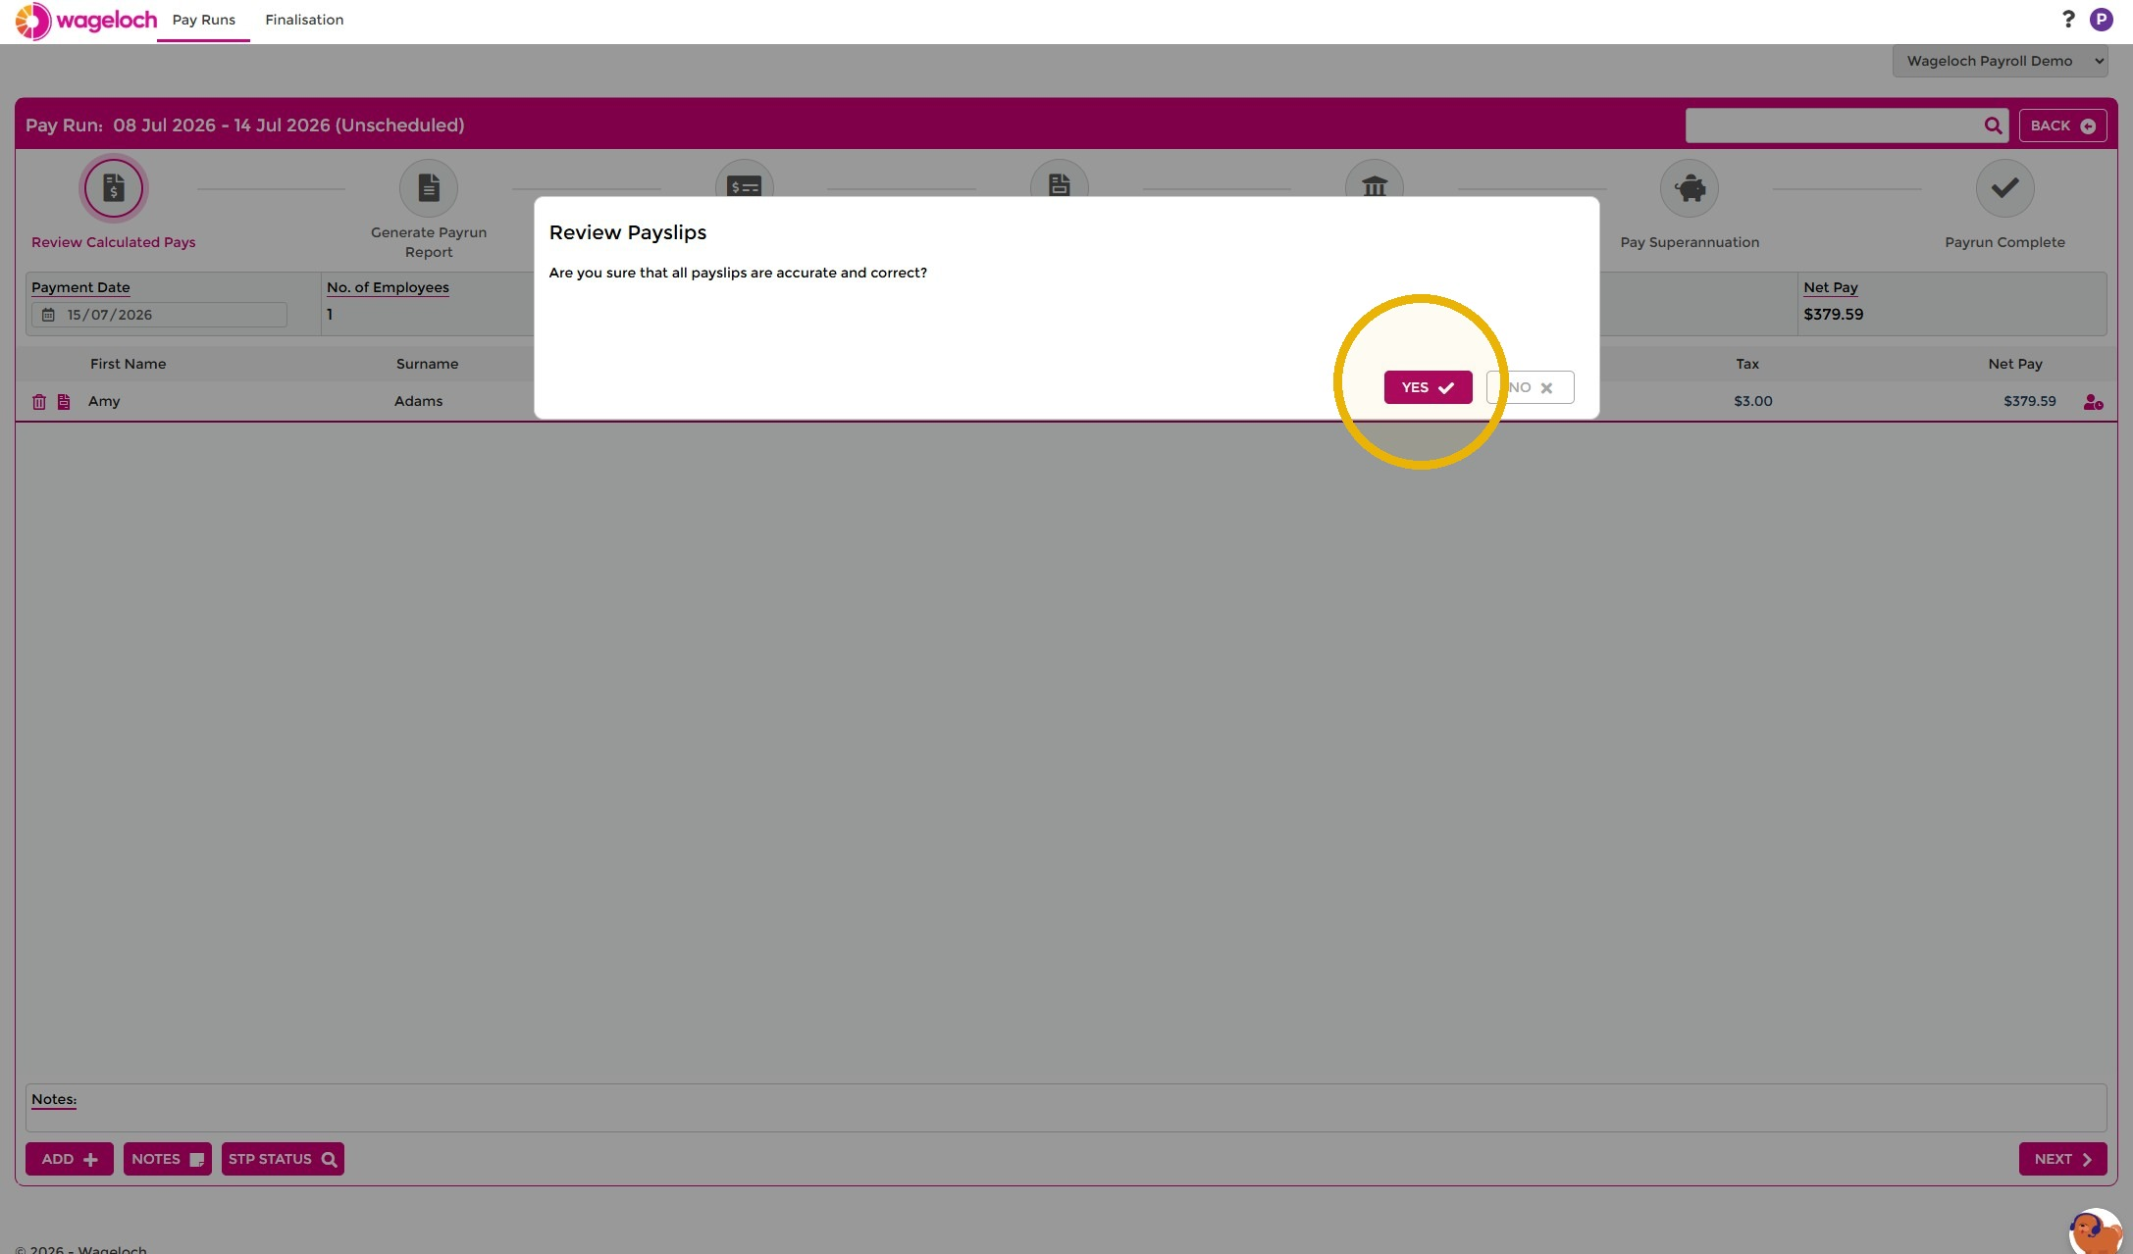Click the employee settings icon for Amy Adams
Image resolution: width=2133 pixels, height=1254 pixels.
coord(2093,402)
